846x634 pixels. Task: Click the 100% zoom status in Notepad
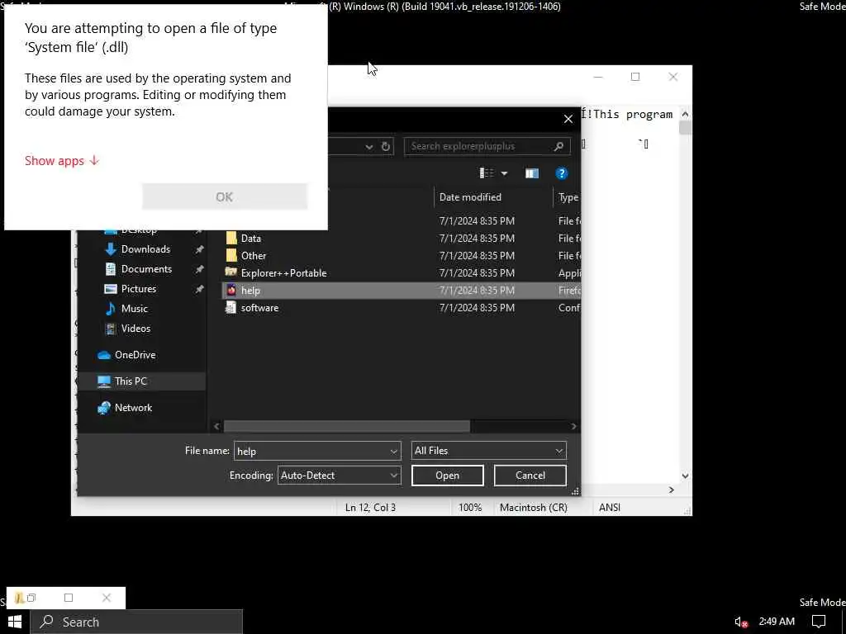click(470, 508)
